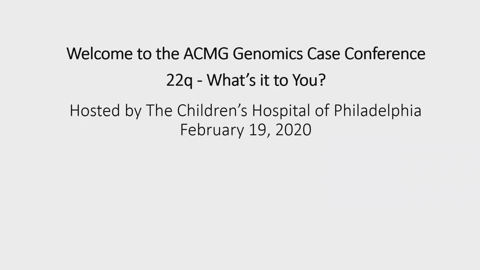480x270 pixels.
Task: Select the word "Genomics" in the heading
Action: [x=268, y=54]
